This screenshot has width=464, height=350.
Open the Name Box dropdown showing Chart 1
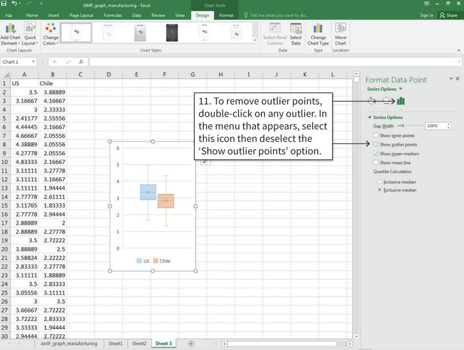coord(33,62)
